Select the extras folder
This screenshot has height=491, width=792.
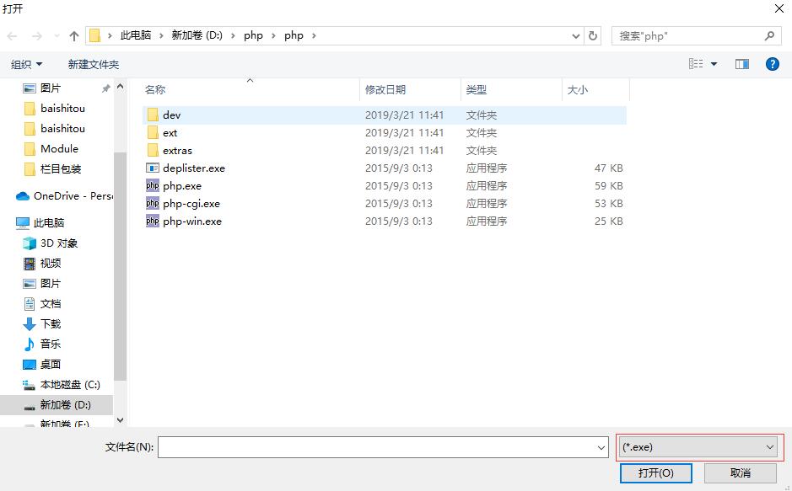click(x=385, y=150)
